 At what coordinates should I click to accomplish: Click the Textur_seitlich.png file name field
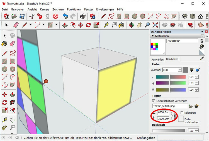tap(170, 106)
